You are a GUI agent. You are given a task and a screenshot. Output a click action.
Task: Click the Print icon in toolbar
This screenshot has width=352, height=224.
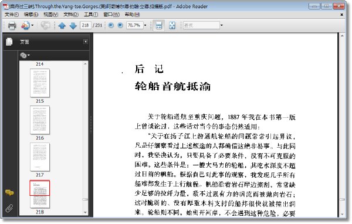[x=12, y=25]
